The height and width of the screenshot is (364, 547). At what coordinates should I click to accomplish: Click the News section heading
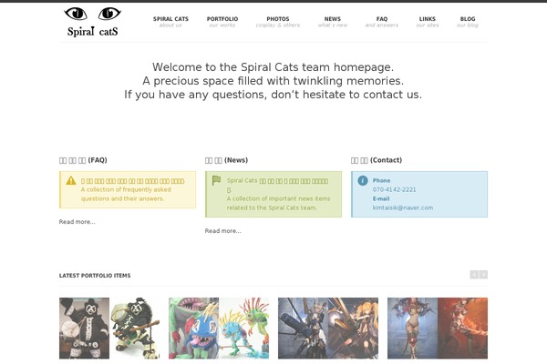pyautogui.click(x=226, y=160)
